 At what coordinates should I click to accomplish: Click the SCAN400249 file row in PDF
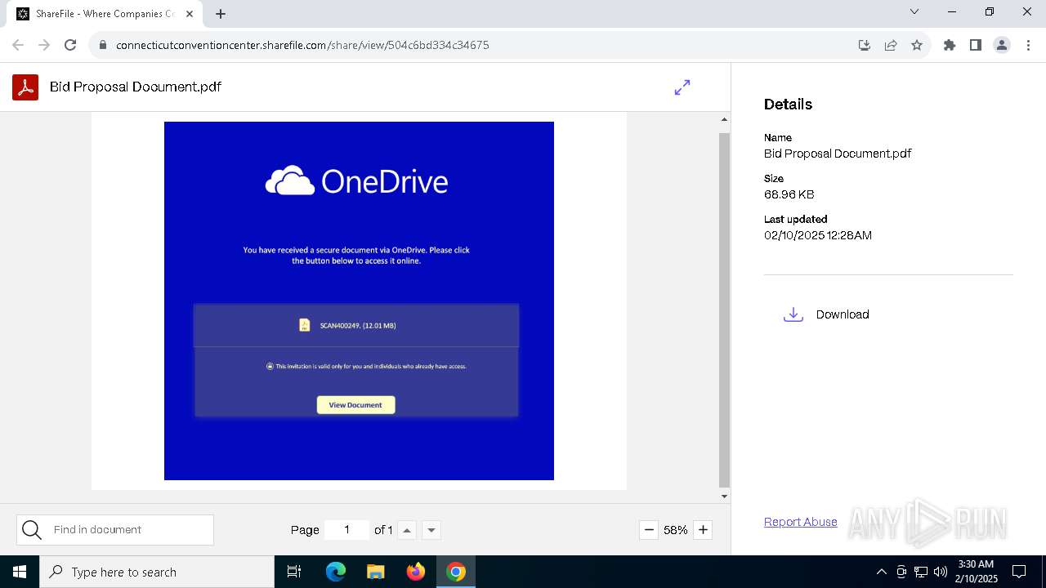[356, 325]
